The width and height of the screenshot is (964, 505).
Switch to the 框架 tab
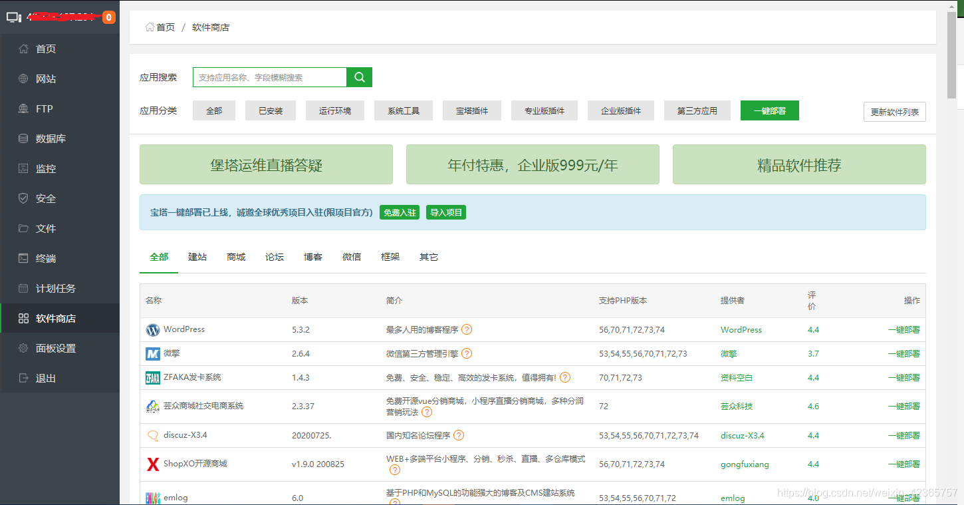click(390, 257)
